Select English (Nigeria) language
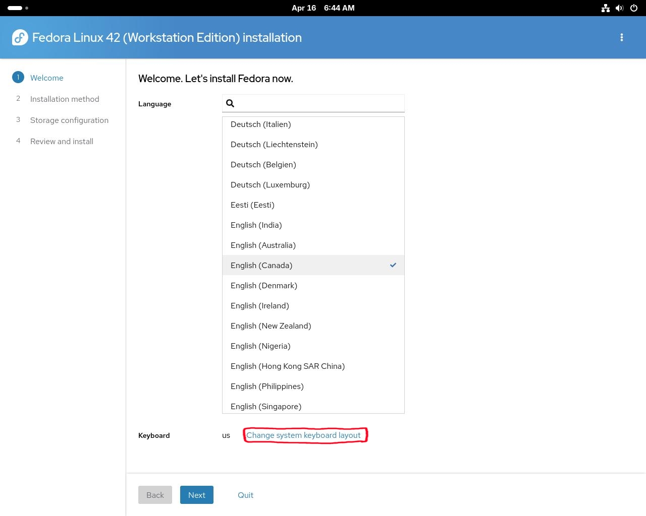 [x=313, y=346]
